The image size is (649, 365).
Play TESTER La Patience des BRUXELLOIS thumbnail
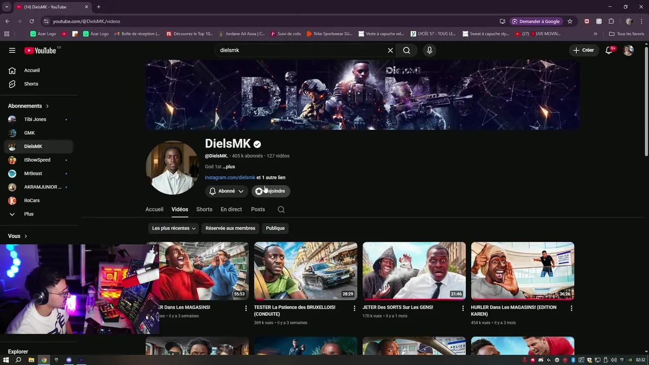pos(306,271)
